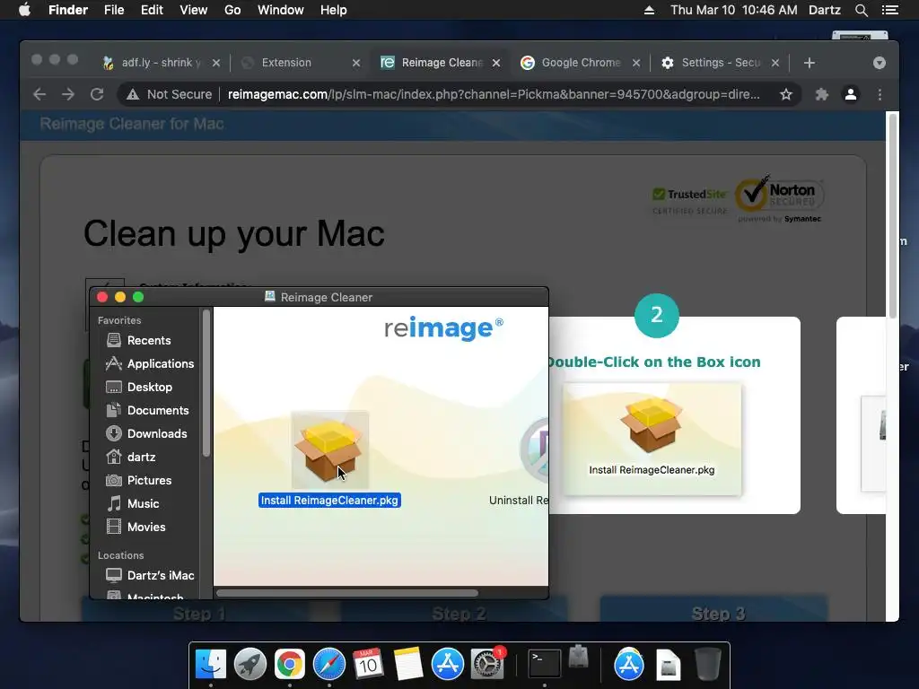This screenshot has height=689, width=919.
Task: Open Notification Center list icon
Action: coord(889,10)
